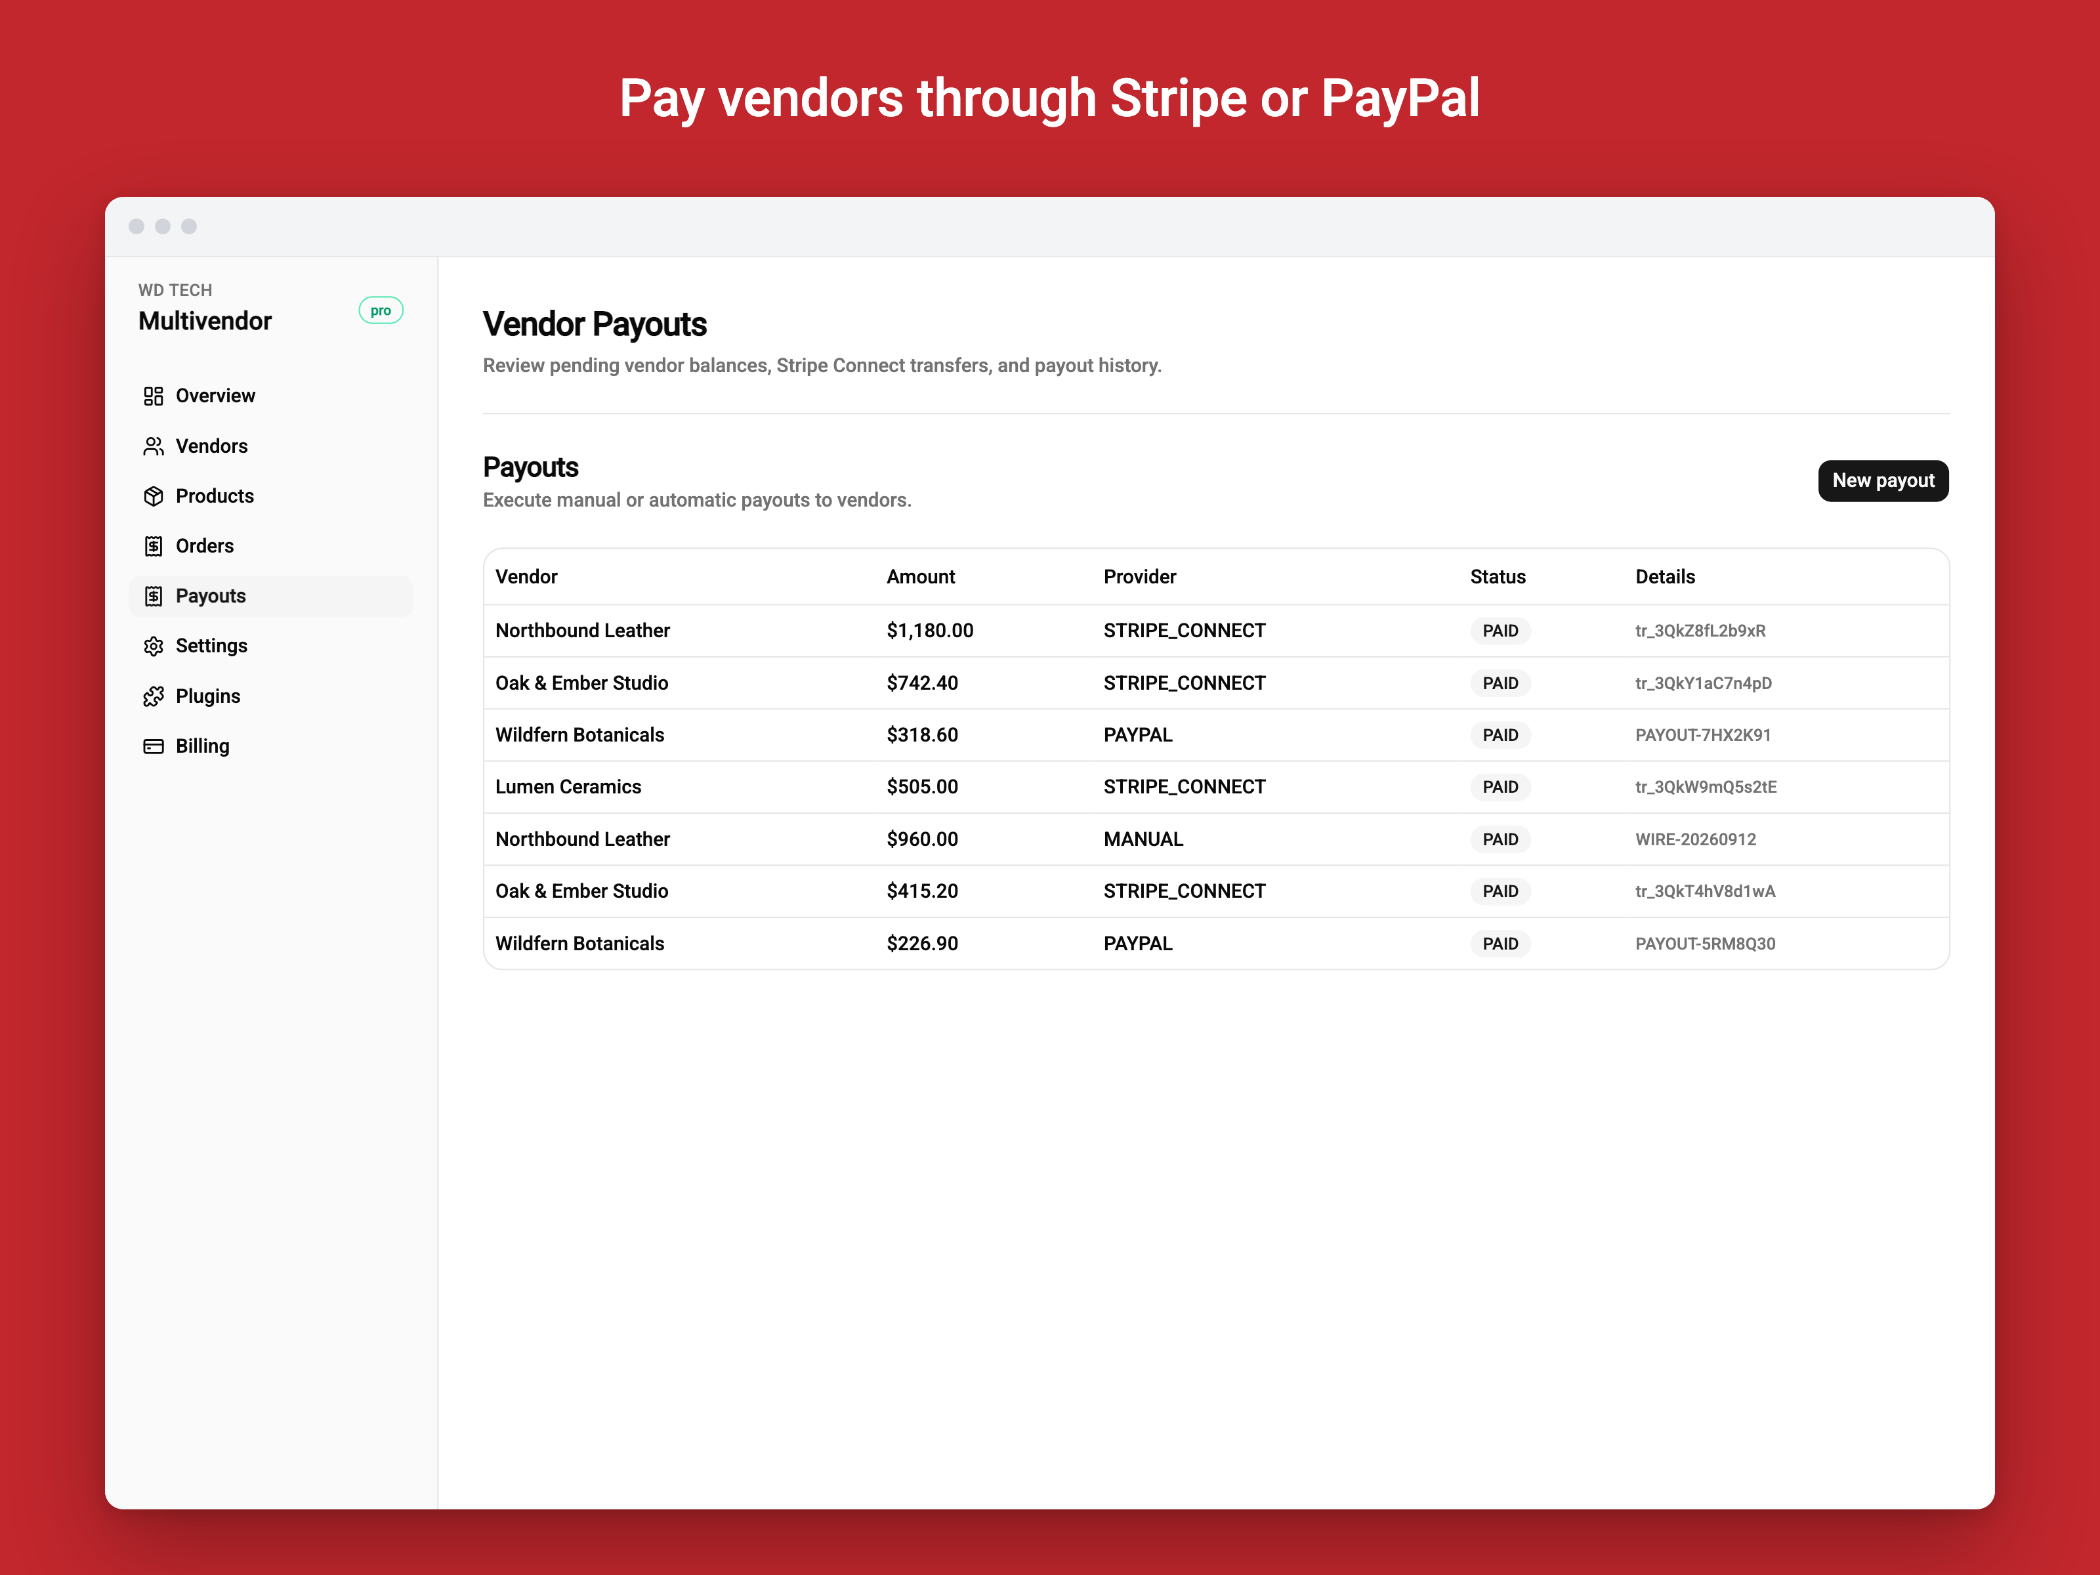Click the $960.00 amount cell
The image size is (2100, 1575).
[x=922, y=839]
